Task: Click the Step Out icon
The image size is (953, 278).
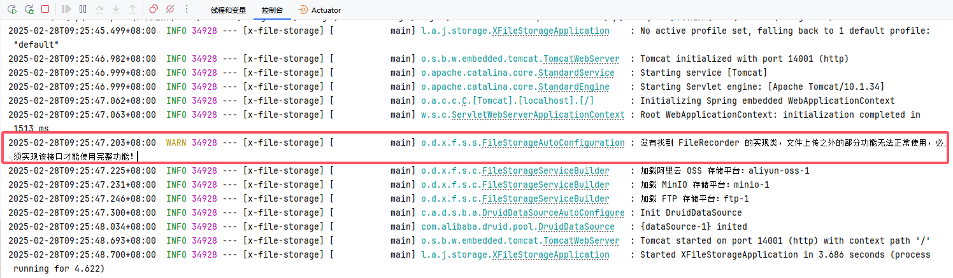Action: (x=133, y=10)
